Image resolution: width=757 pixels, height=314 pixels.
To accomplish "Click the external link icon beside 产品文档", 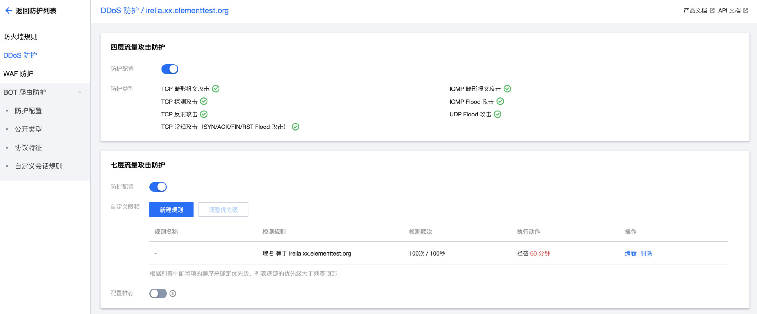I will (712, 10).
